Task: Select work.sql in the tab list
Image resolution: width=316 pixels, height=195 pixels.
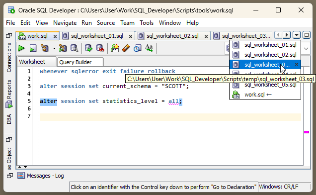Action: coord(265,95)
